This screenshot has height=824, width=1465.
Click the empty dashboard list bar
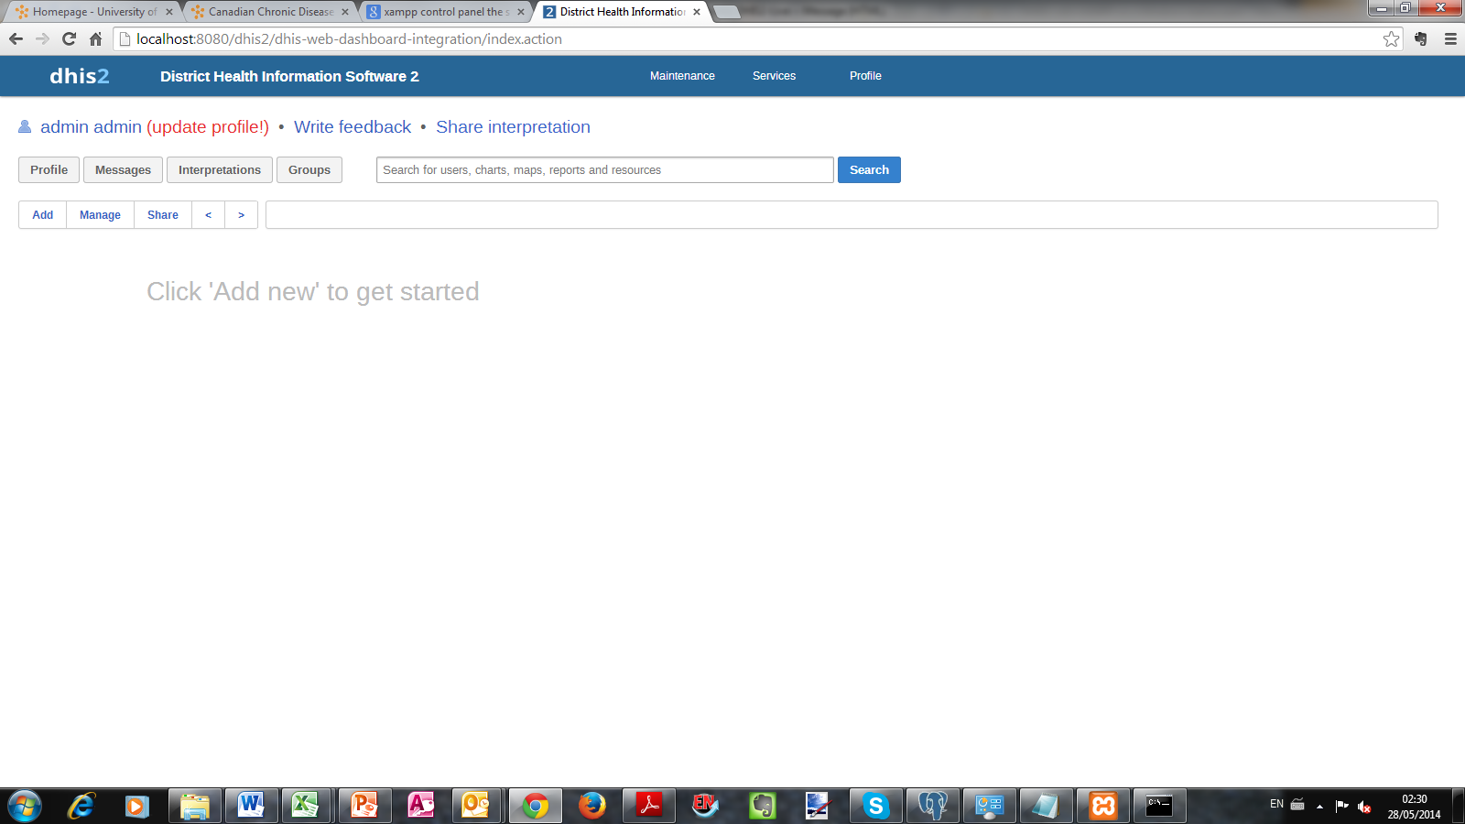(852, 215)
